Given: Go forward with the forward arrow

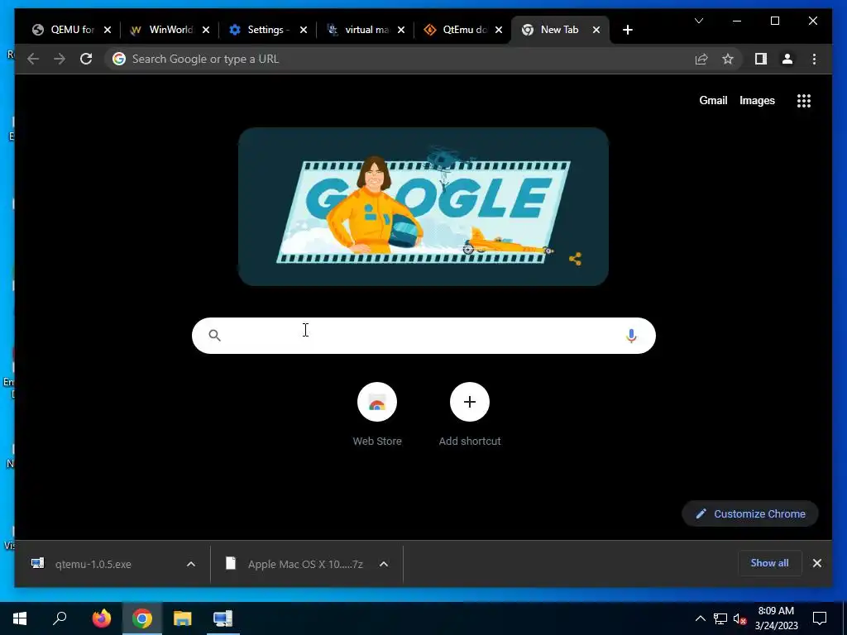Looking at the screenshot, I should (60, 59).
